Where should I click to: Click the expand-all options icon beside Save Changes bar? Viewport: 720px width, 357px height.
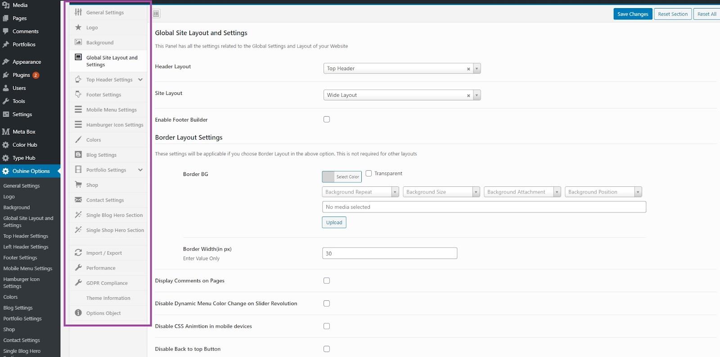click(x=156, y=14)
